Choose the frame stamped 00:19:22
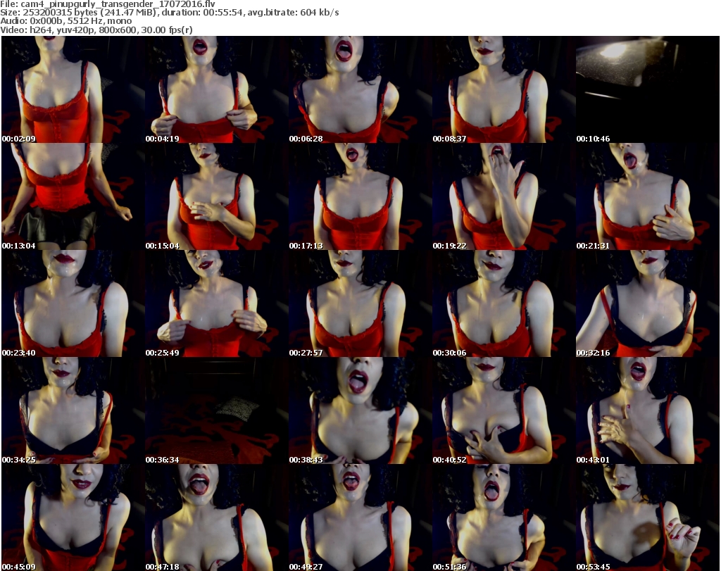This screenshot has width=721, height=571. 503,196
